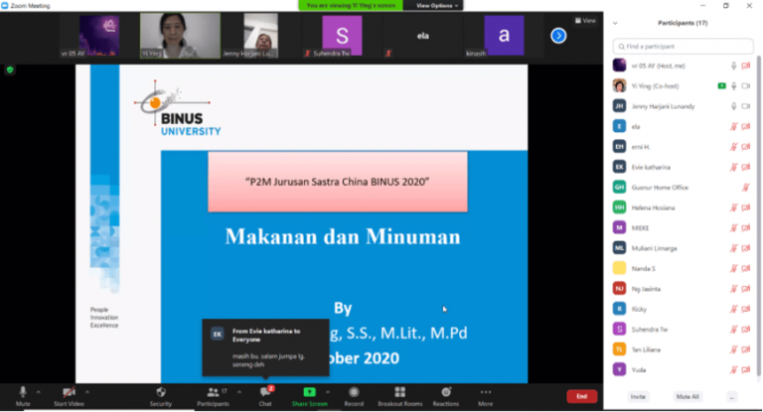Click the Invite button

(638, 396)
